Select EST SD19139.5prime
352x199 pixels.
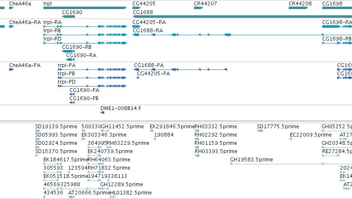[x=56, y=127]
